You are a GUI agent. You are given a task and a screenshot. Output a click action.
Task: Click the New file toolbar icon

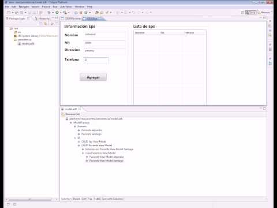[x=9, y=12]
